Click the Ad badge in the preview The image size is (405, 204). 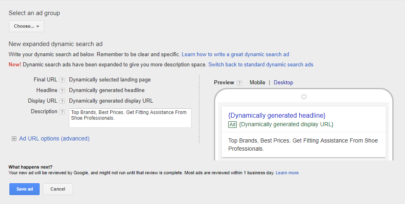click(x=233, y=125)
